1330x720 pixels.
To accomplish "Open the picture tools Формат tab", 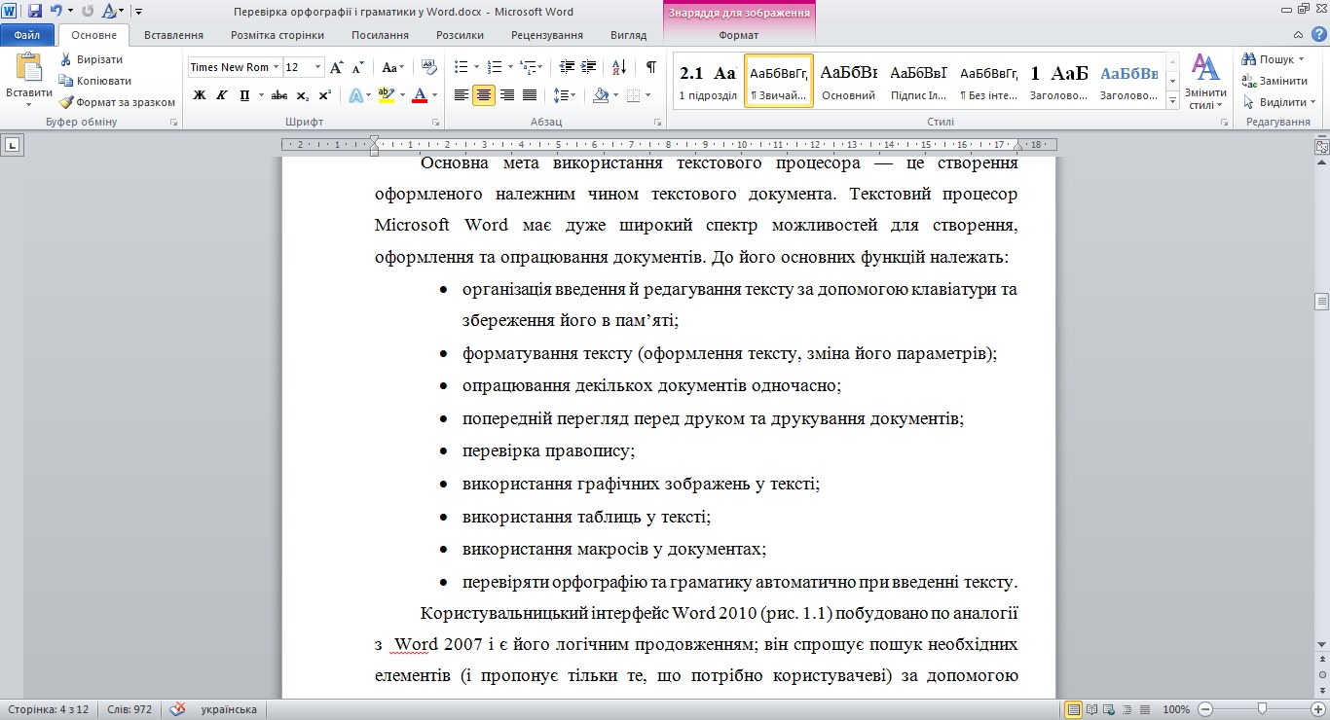I will pos(738,35).
